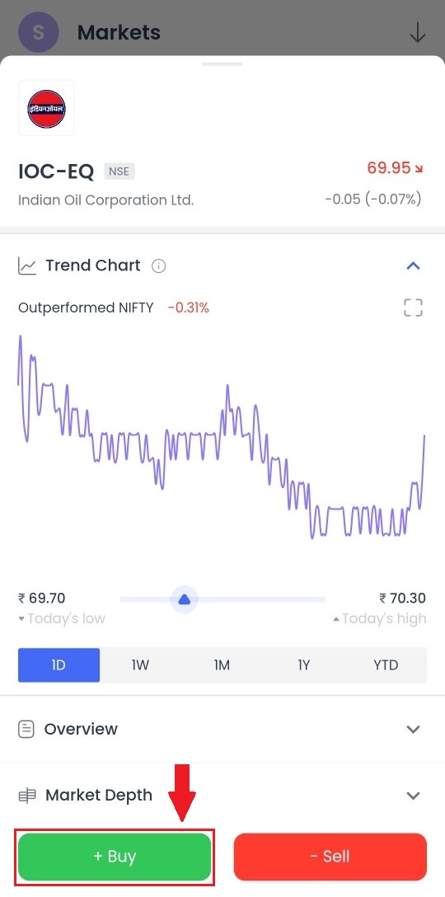Open the S profile avatar
The image size is (445, 897).
click(39, 32)
